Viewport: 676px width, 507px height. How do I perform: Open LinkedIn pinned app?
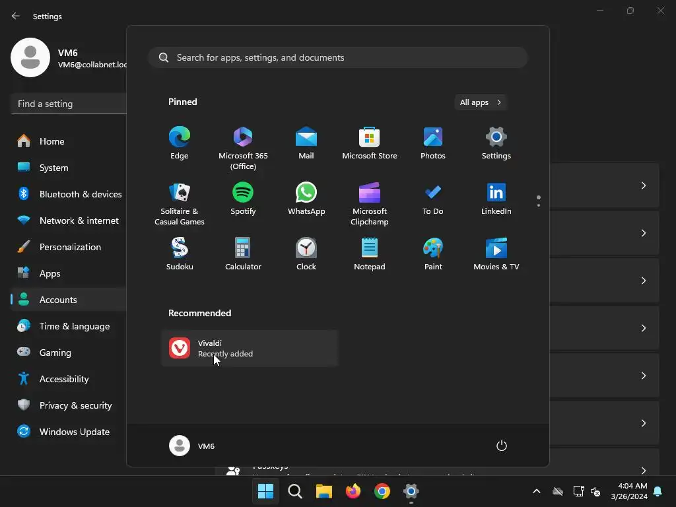pyautogui.click(x=496, y=199)
